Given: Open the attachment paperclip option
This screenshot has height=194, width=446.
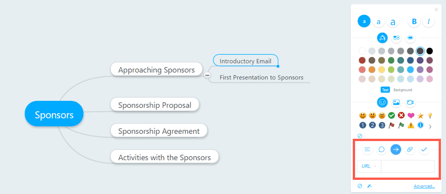Looking at the screenshot, I should pos(410,149).
